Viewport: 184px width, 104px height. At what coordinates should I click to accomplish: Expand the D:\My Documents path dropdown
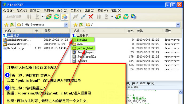pyautogui.click(x=66, y=25)
